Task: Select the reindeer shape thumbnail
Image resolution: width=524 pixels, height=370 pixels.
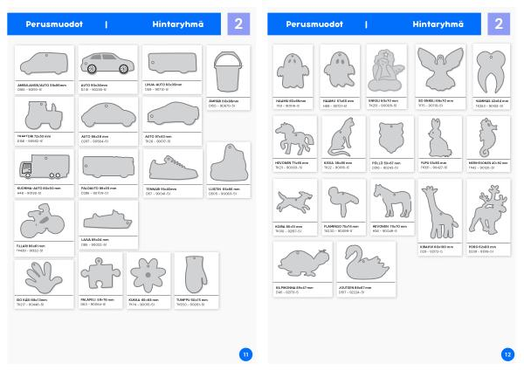Action: 488,211
